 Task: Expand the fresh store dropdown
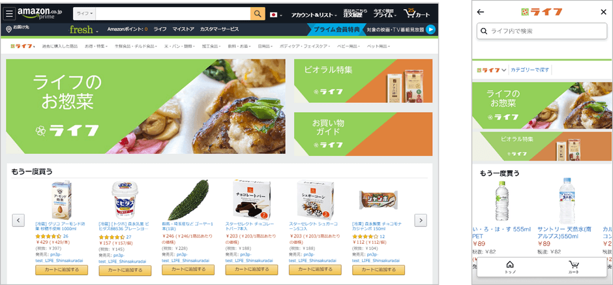coord(83,29)
